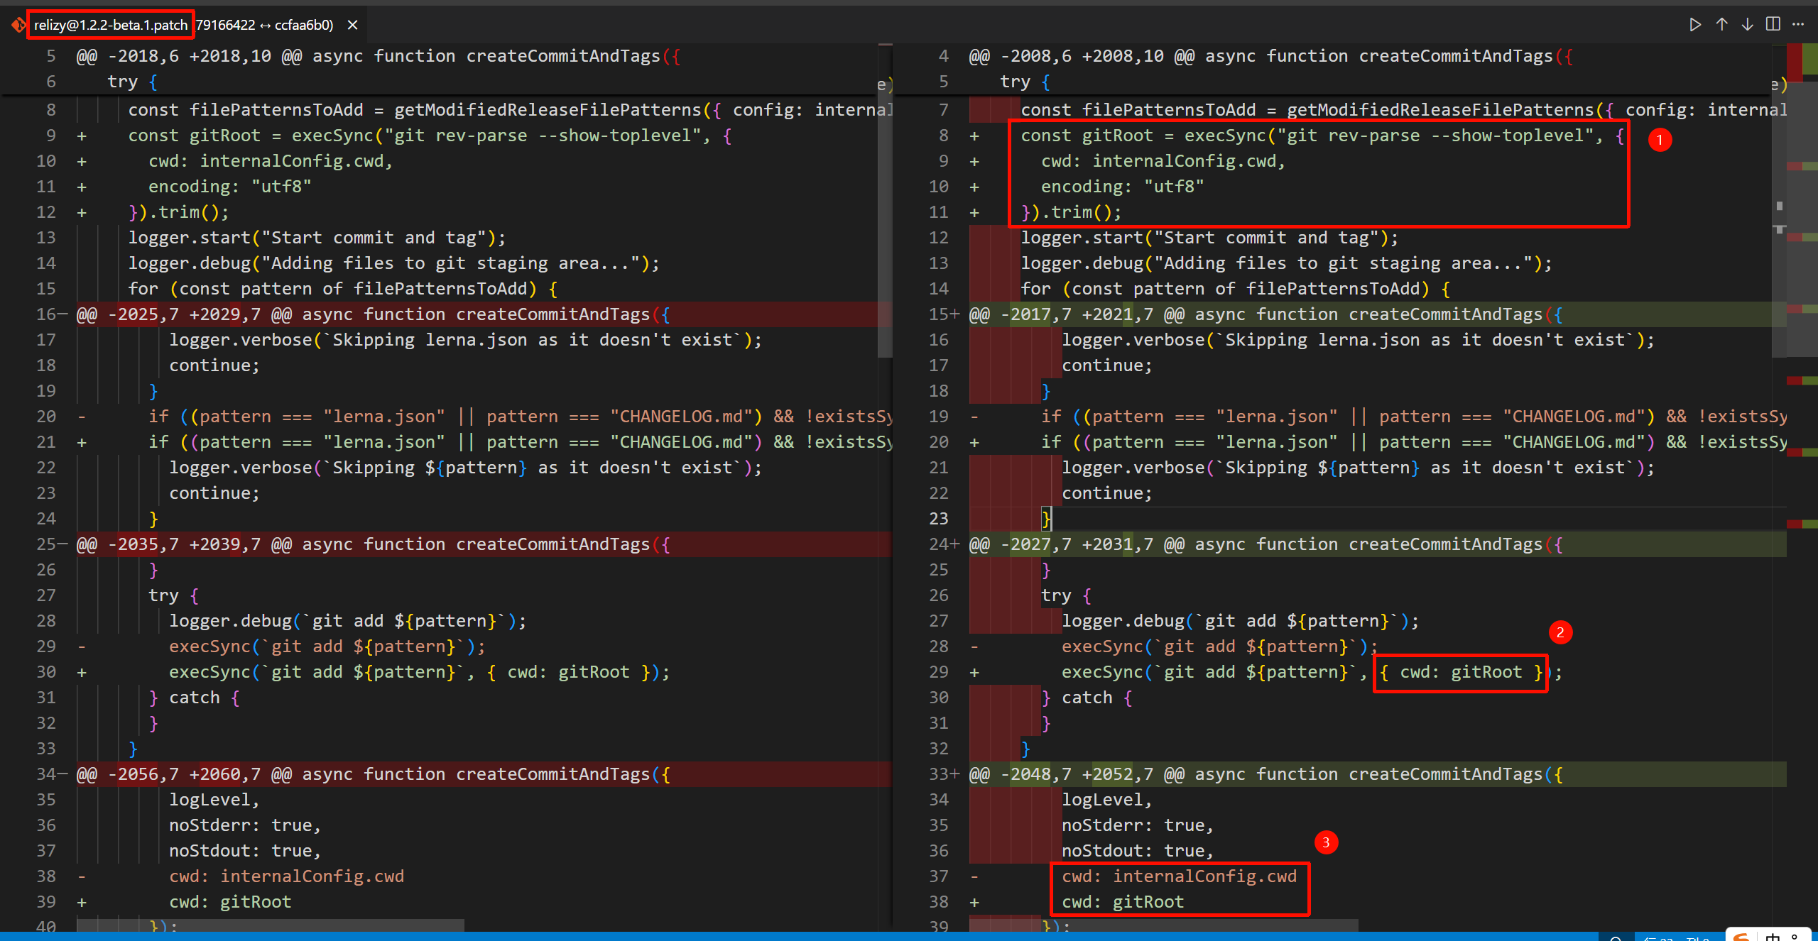Click the Run play icon in editor toolbar
Image resolution: width=1818 pixels, height=941 pixels.
pos(1695,25)
